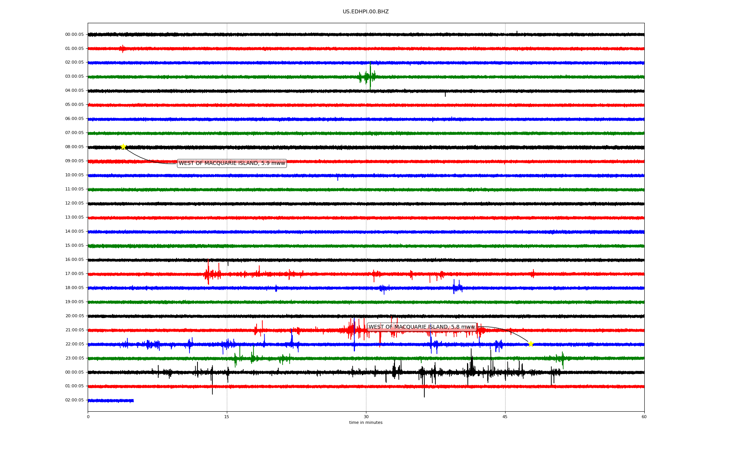This screenshot has height=457, width=732.
Task: Click the plot title US.EDHPI.00.BHZ
Action: (365, 12)
